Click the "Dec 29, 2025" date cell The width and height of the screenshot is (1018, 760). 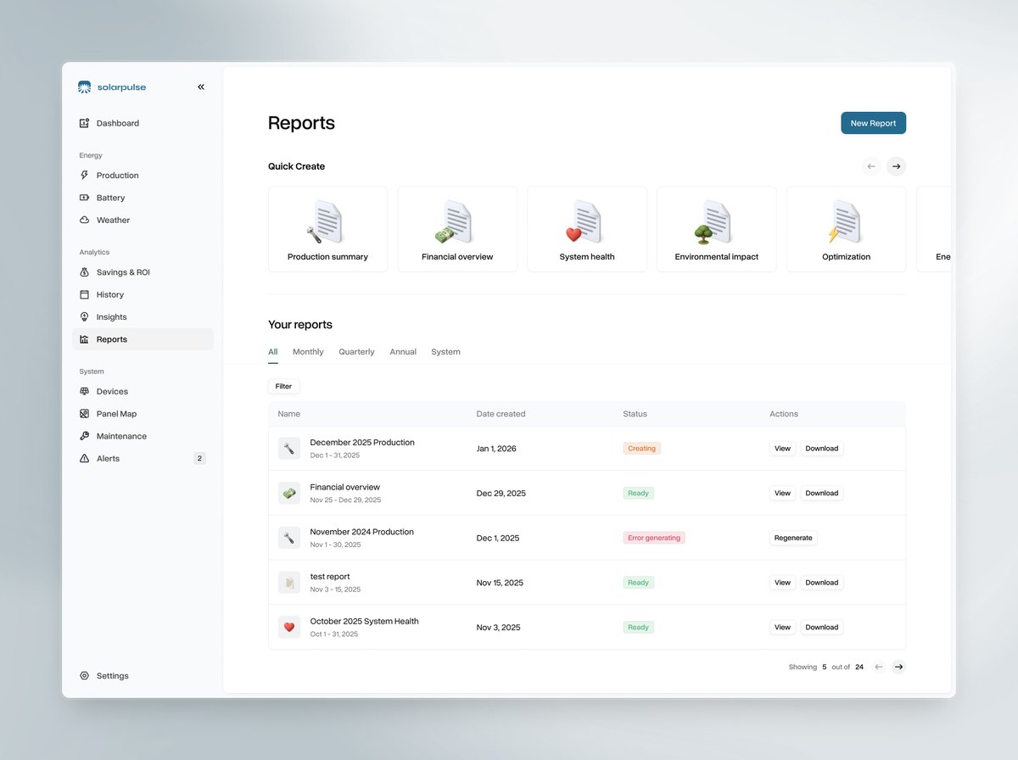(x=501, y=493)
